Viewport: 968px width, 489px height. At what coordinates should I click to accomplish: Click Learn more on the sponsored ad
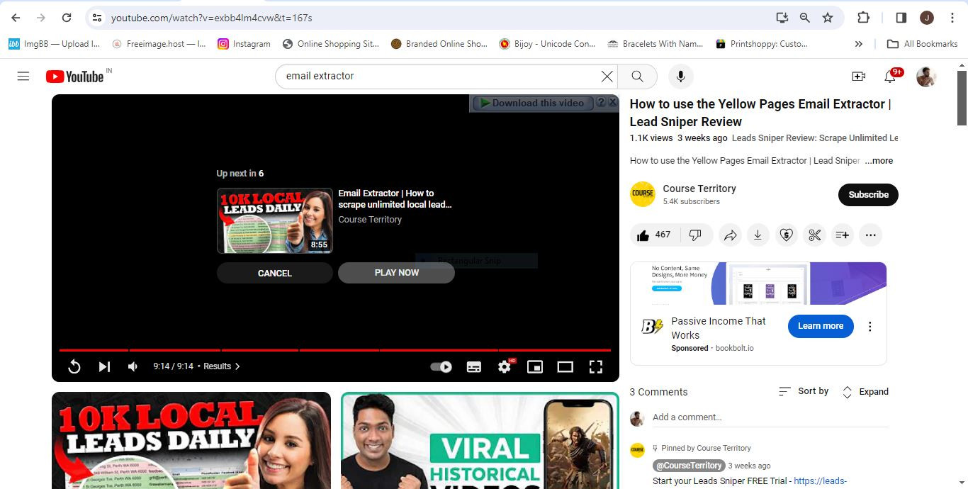(x=821, y=326)
